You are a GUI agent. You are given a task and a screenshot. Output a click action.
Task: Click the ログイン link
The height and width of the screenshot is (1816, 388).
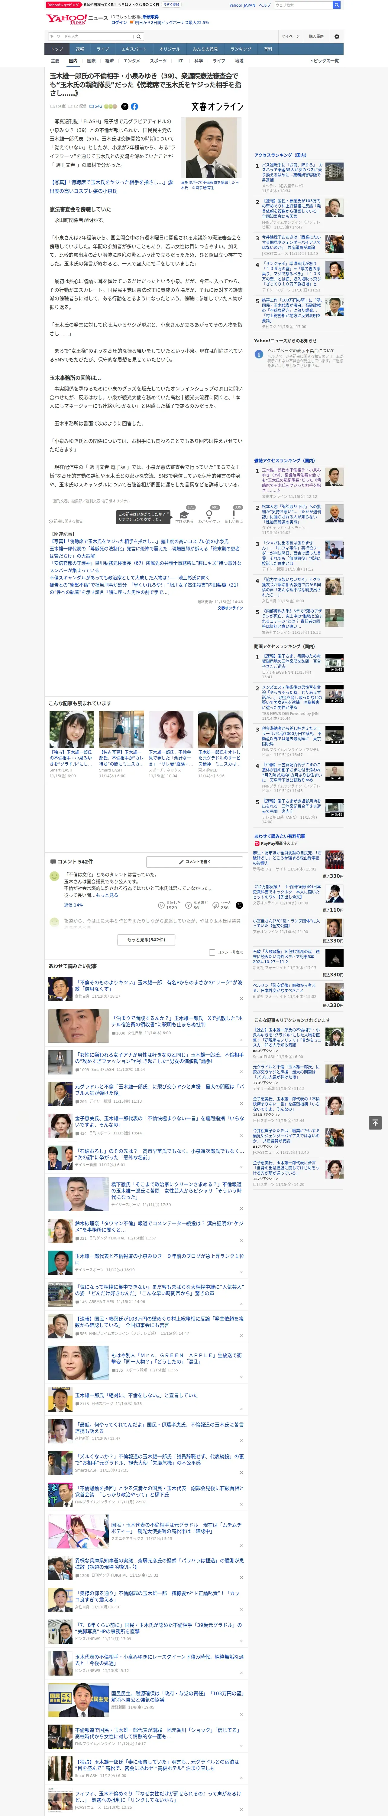119,23
